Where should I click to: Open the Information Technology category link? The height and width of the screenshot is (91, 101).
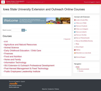[x=15, y=63]
